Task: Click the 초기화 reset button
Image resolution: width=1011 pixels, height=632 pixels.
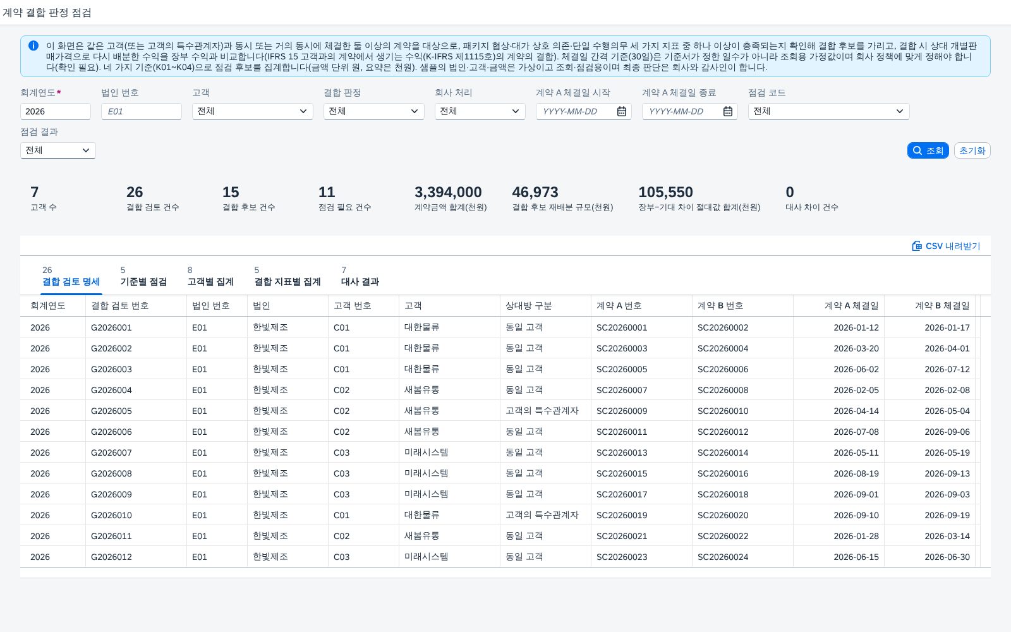Action: click(972, 150)
